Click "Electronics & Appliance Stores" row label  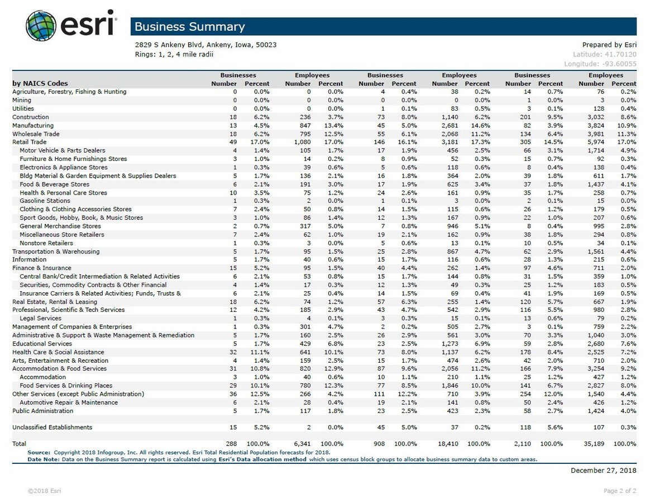click(64, 167)
